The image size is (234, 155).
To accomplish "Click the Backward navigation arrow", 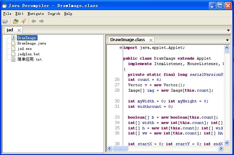I will pos(34,21).
